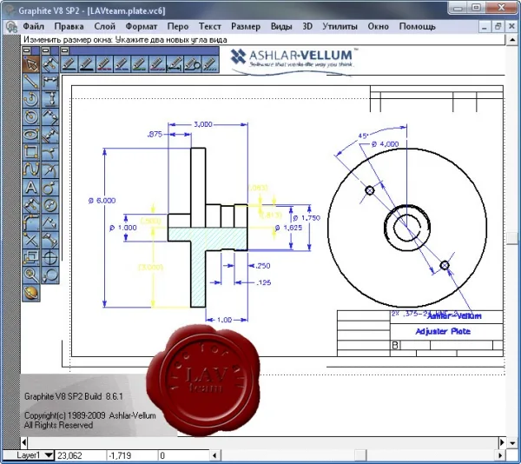Click the right arrow of horizontal scrollbar
Image resolution: width=521 pixels, height=464 pixels.
point(502,442)
